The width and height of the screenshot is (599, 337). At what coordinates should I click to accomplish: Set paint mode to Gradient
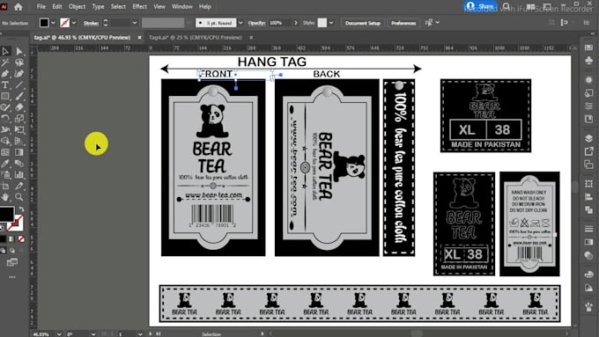(11, 239)
